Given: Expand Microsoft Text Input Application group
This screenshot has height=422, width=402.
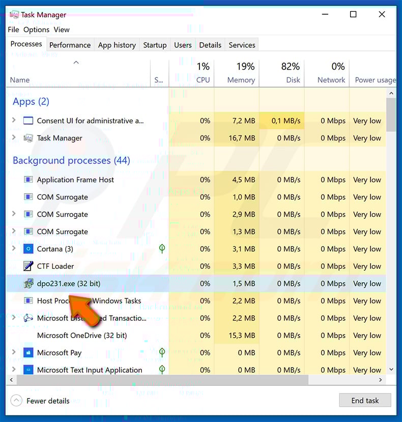Looking at the screenshot, I should [x=14, y=369].
